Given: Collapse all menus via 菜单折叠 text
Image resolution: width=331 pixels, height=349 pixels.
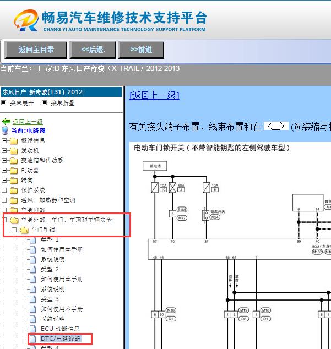Looking at the screenshot, I should 63,103.
